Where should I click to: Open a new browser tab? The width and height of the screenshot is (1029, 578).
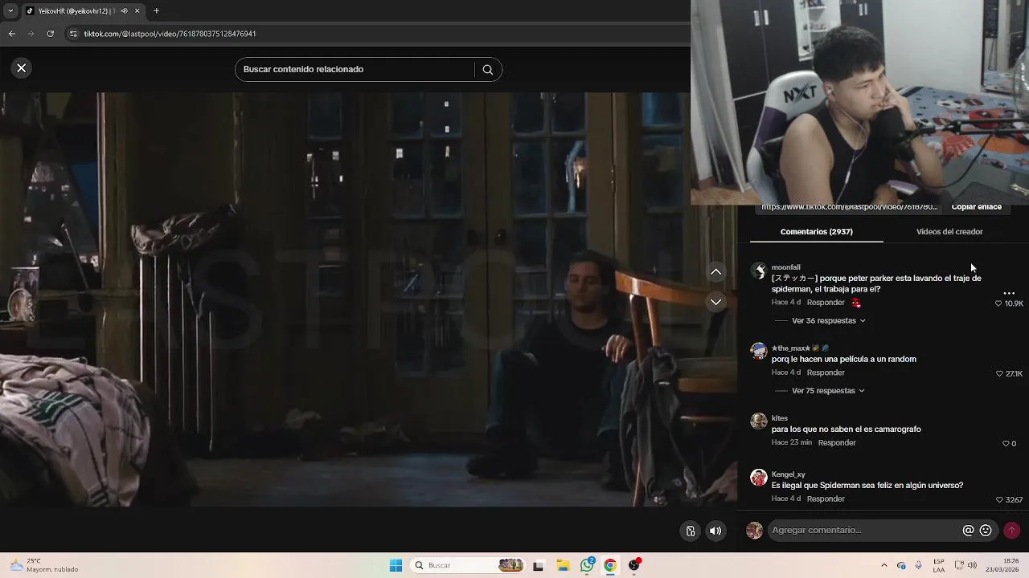pyautogui.click(x=156, y=11)
